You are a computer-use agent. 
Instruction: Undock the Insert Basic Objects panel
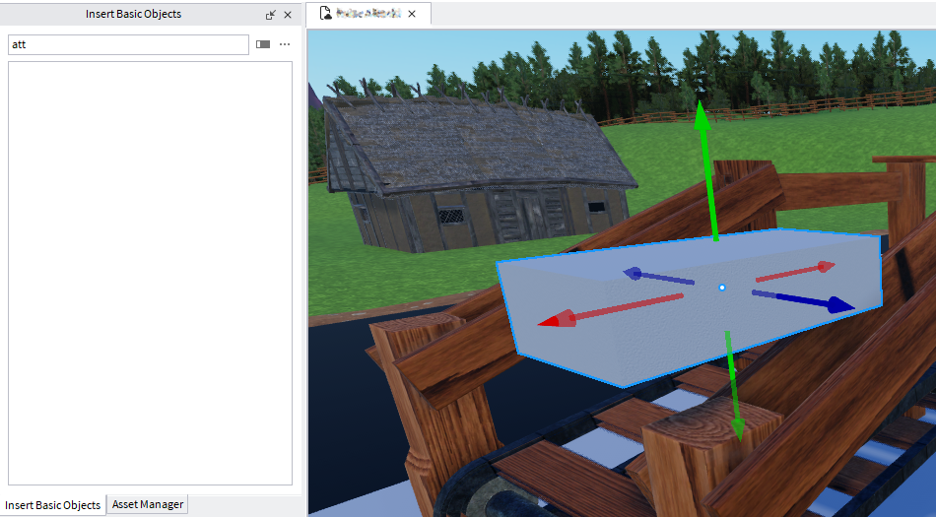tap(271, 15)
